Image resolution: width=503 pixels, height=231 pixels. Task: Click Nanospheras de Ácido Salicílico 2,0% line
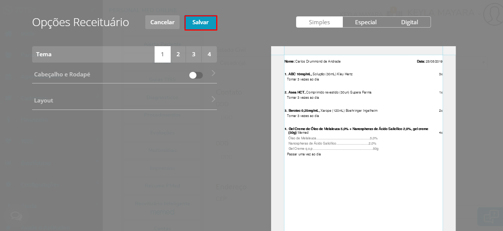[332, 143]
